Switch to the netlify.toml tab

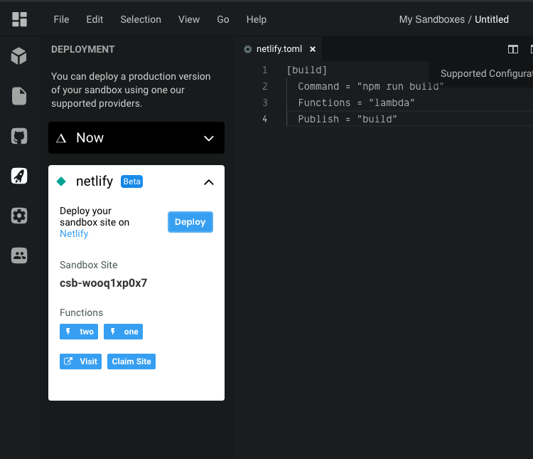pos(279,49)
